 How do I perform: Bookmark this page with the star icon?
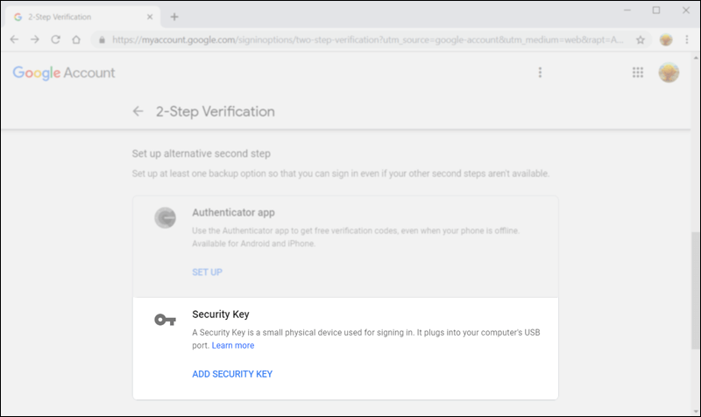[641, 39]
